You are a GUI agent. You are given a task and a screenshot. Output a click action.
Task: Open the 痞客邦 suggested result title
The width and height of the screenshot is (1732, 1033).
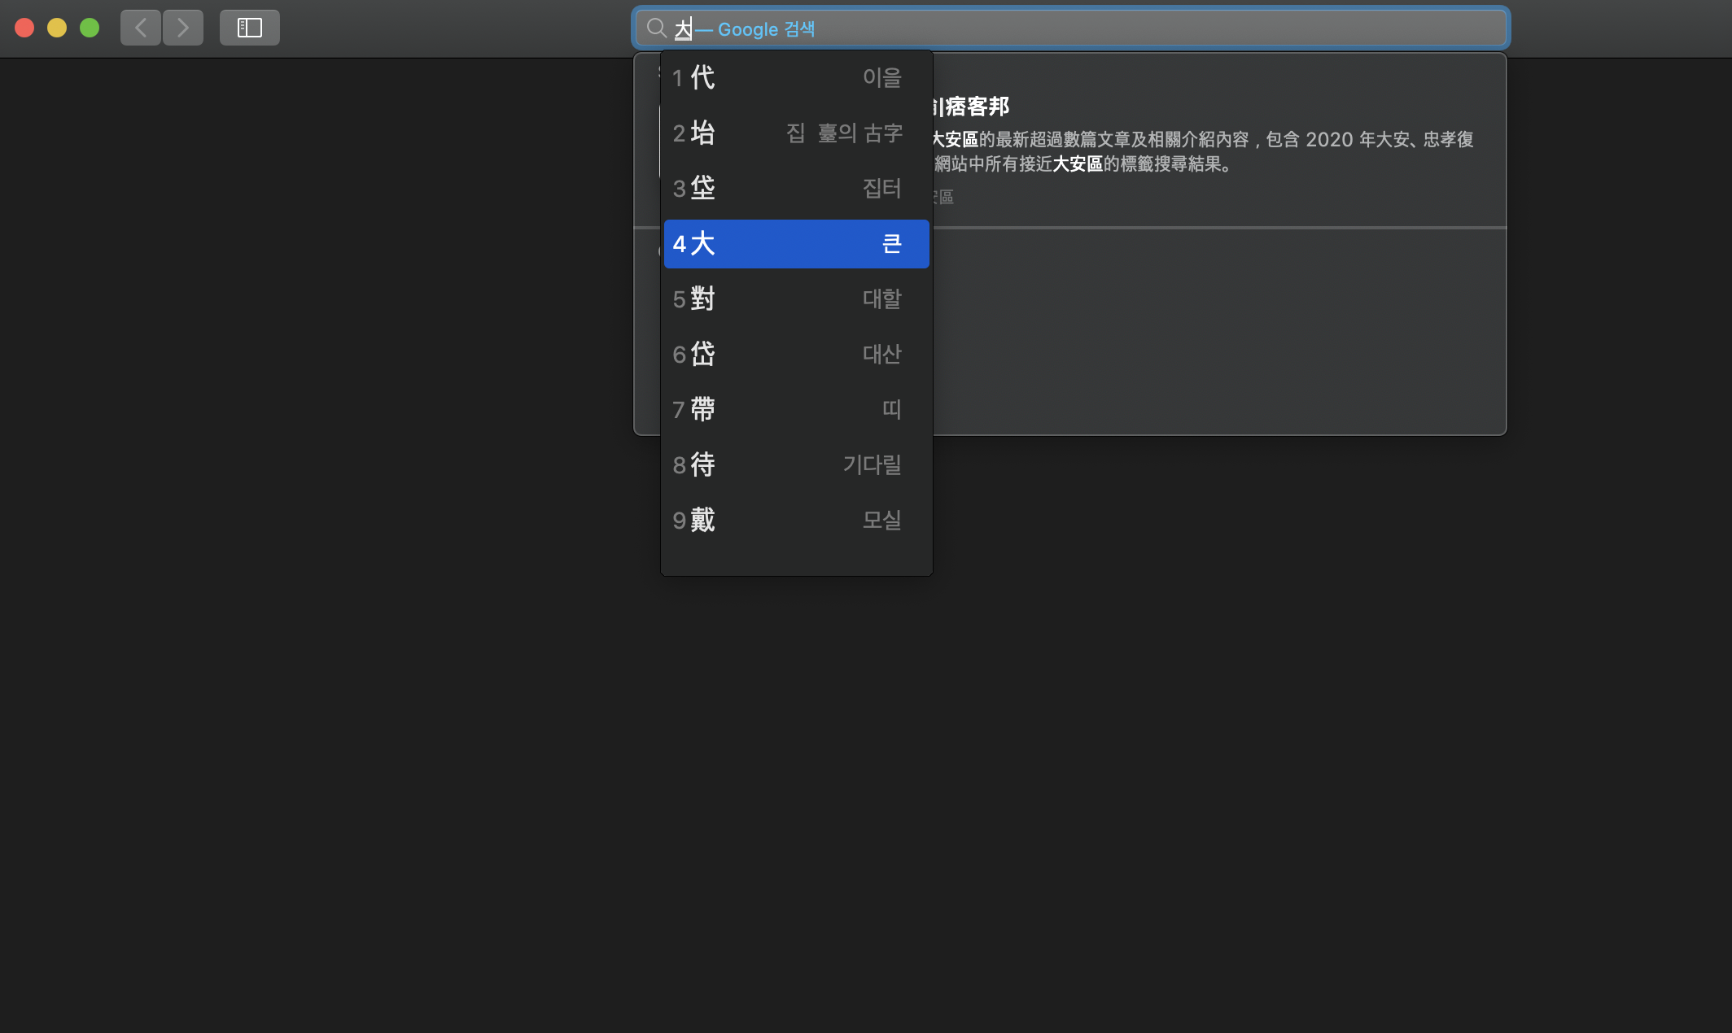click(x=975, y=107)
